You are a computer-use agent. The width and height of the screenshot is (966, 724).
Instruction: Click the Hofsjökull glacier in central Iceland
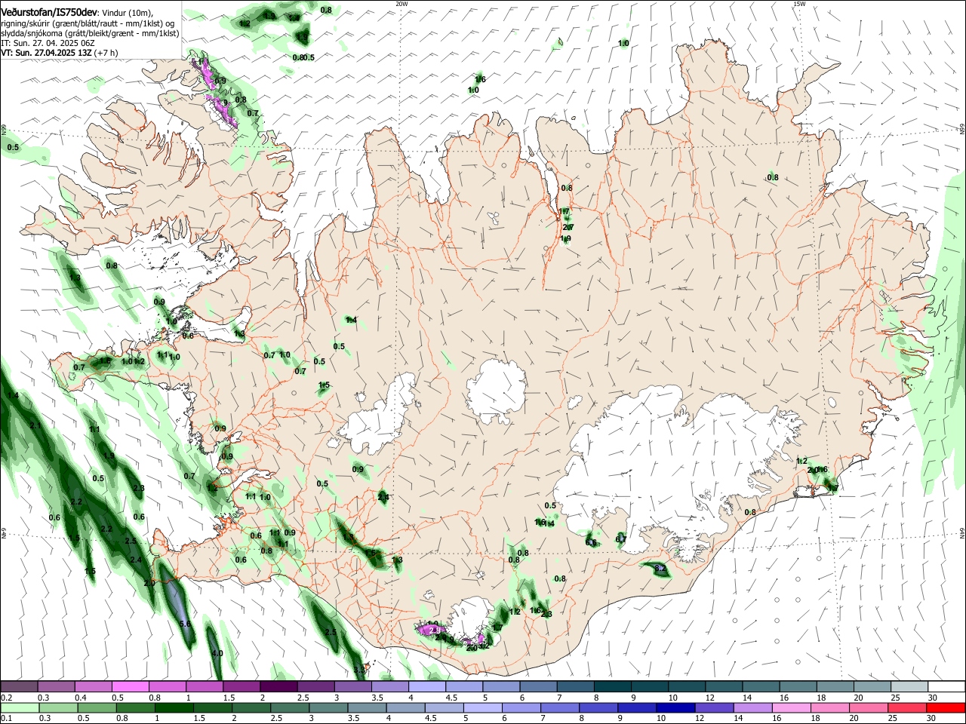[497, 391]
